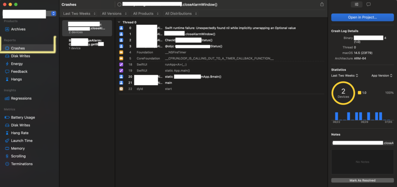Open the Feedback report
This screenshot has width=397, height=187.
point(19,71)
